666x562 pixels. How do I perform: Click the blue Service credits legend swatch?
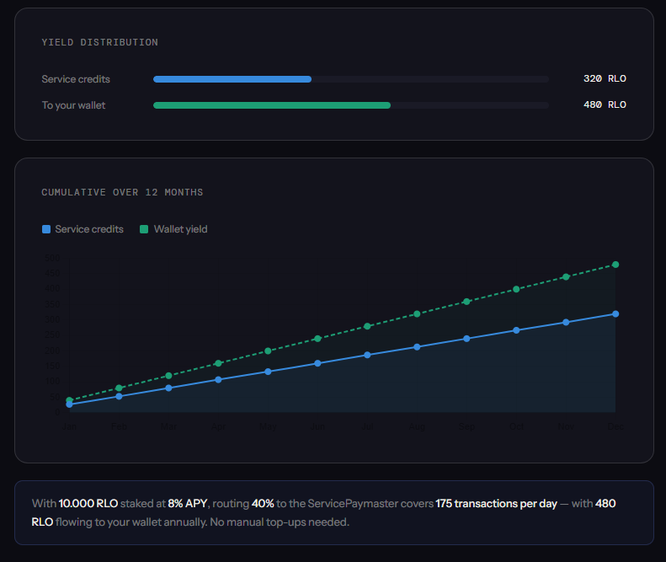coord(46,229)
